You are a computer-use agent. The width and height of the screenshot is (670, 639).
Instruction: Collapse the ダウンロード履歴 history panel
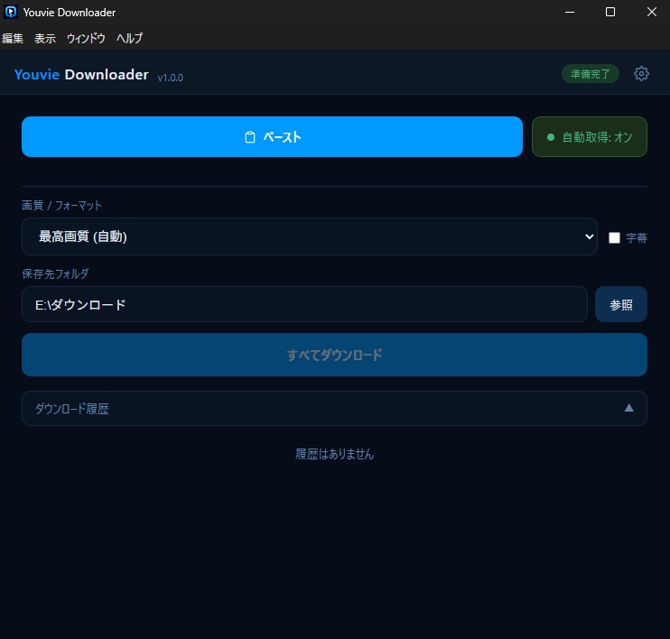click(x=334, y=408)
